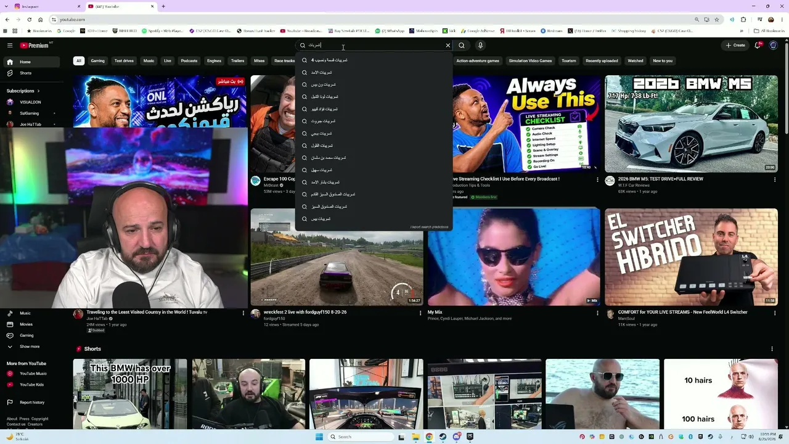This screenshot has height=444, width=789.
Task: Select the Watched filter chip
Action: 636,60
